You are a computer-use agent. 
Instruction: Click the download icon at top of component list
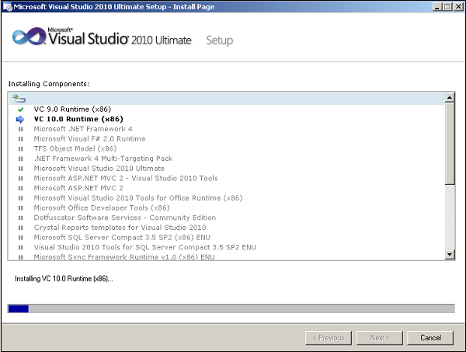coord(19,99)
